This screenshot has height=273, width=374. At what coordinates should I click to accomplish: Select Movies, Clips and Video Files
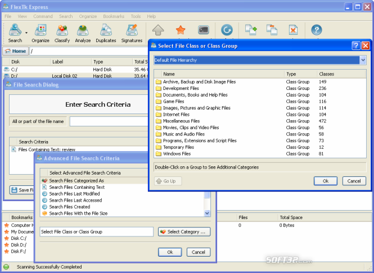click(x=260, y=128)
